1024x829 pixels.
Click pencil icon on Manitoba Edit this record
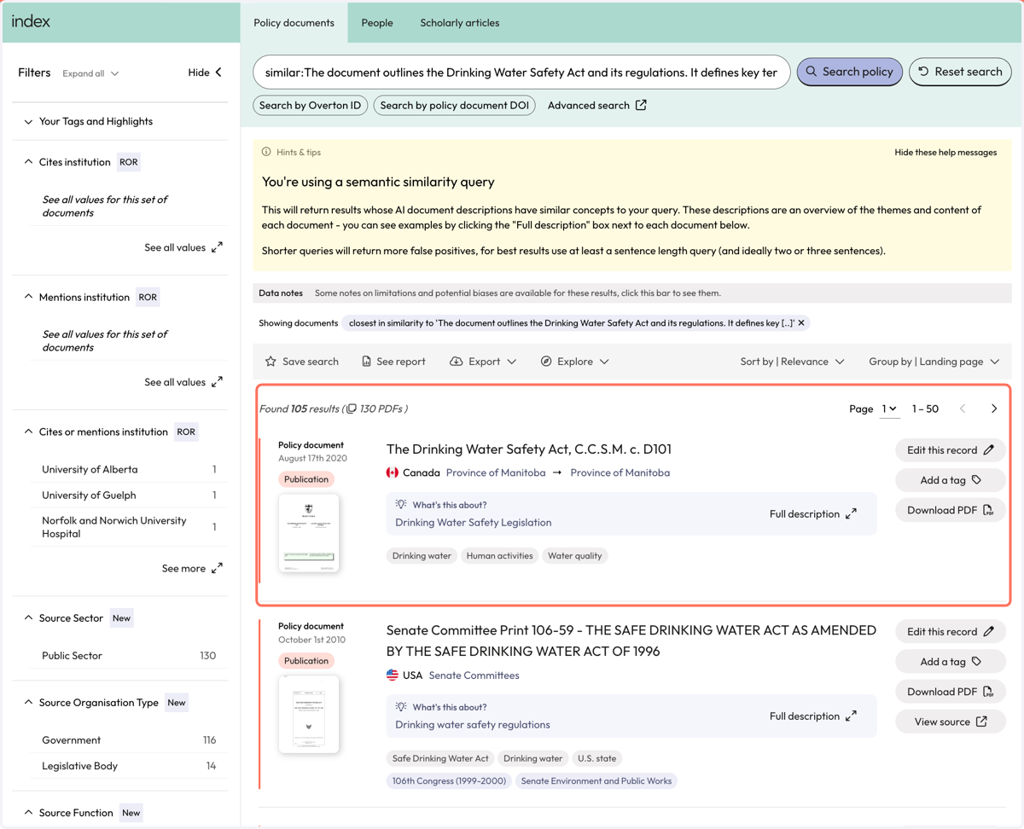(x=988, y=449)
